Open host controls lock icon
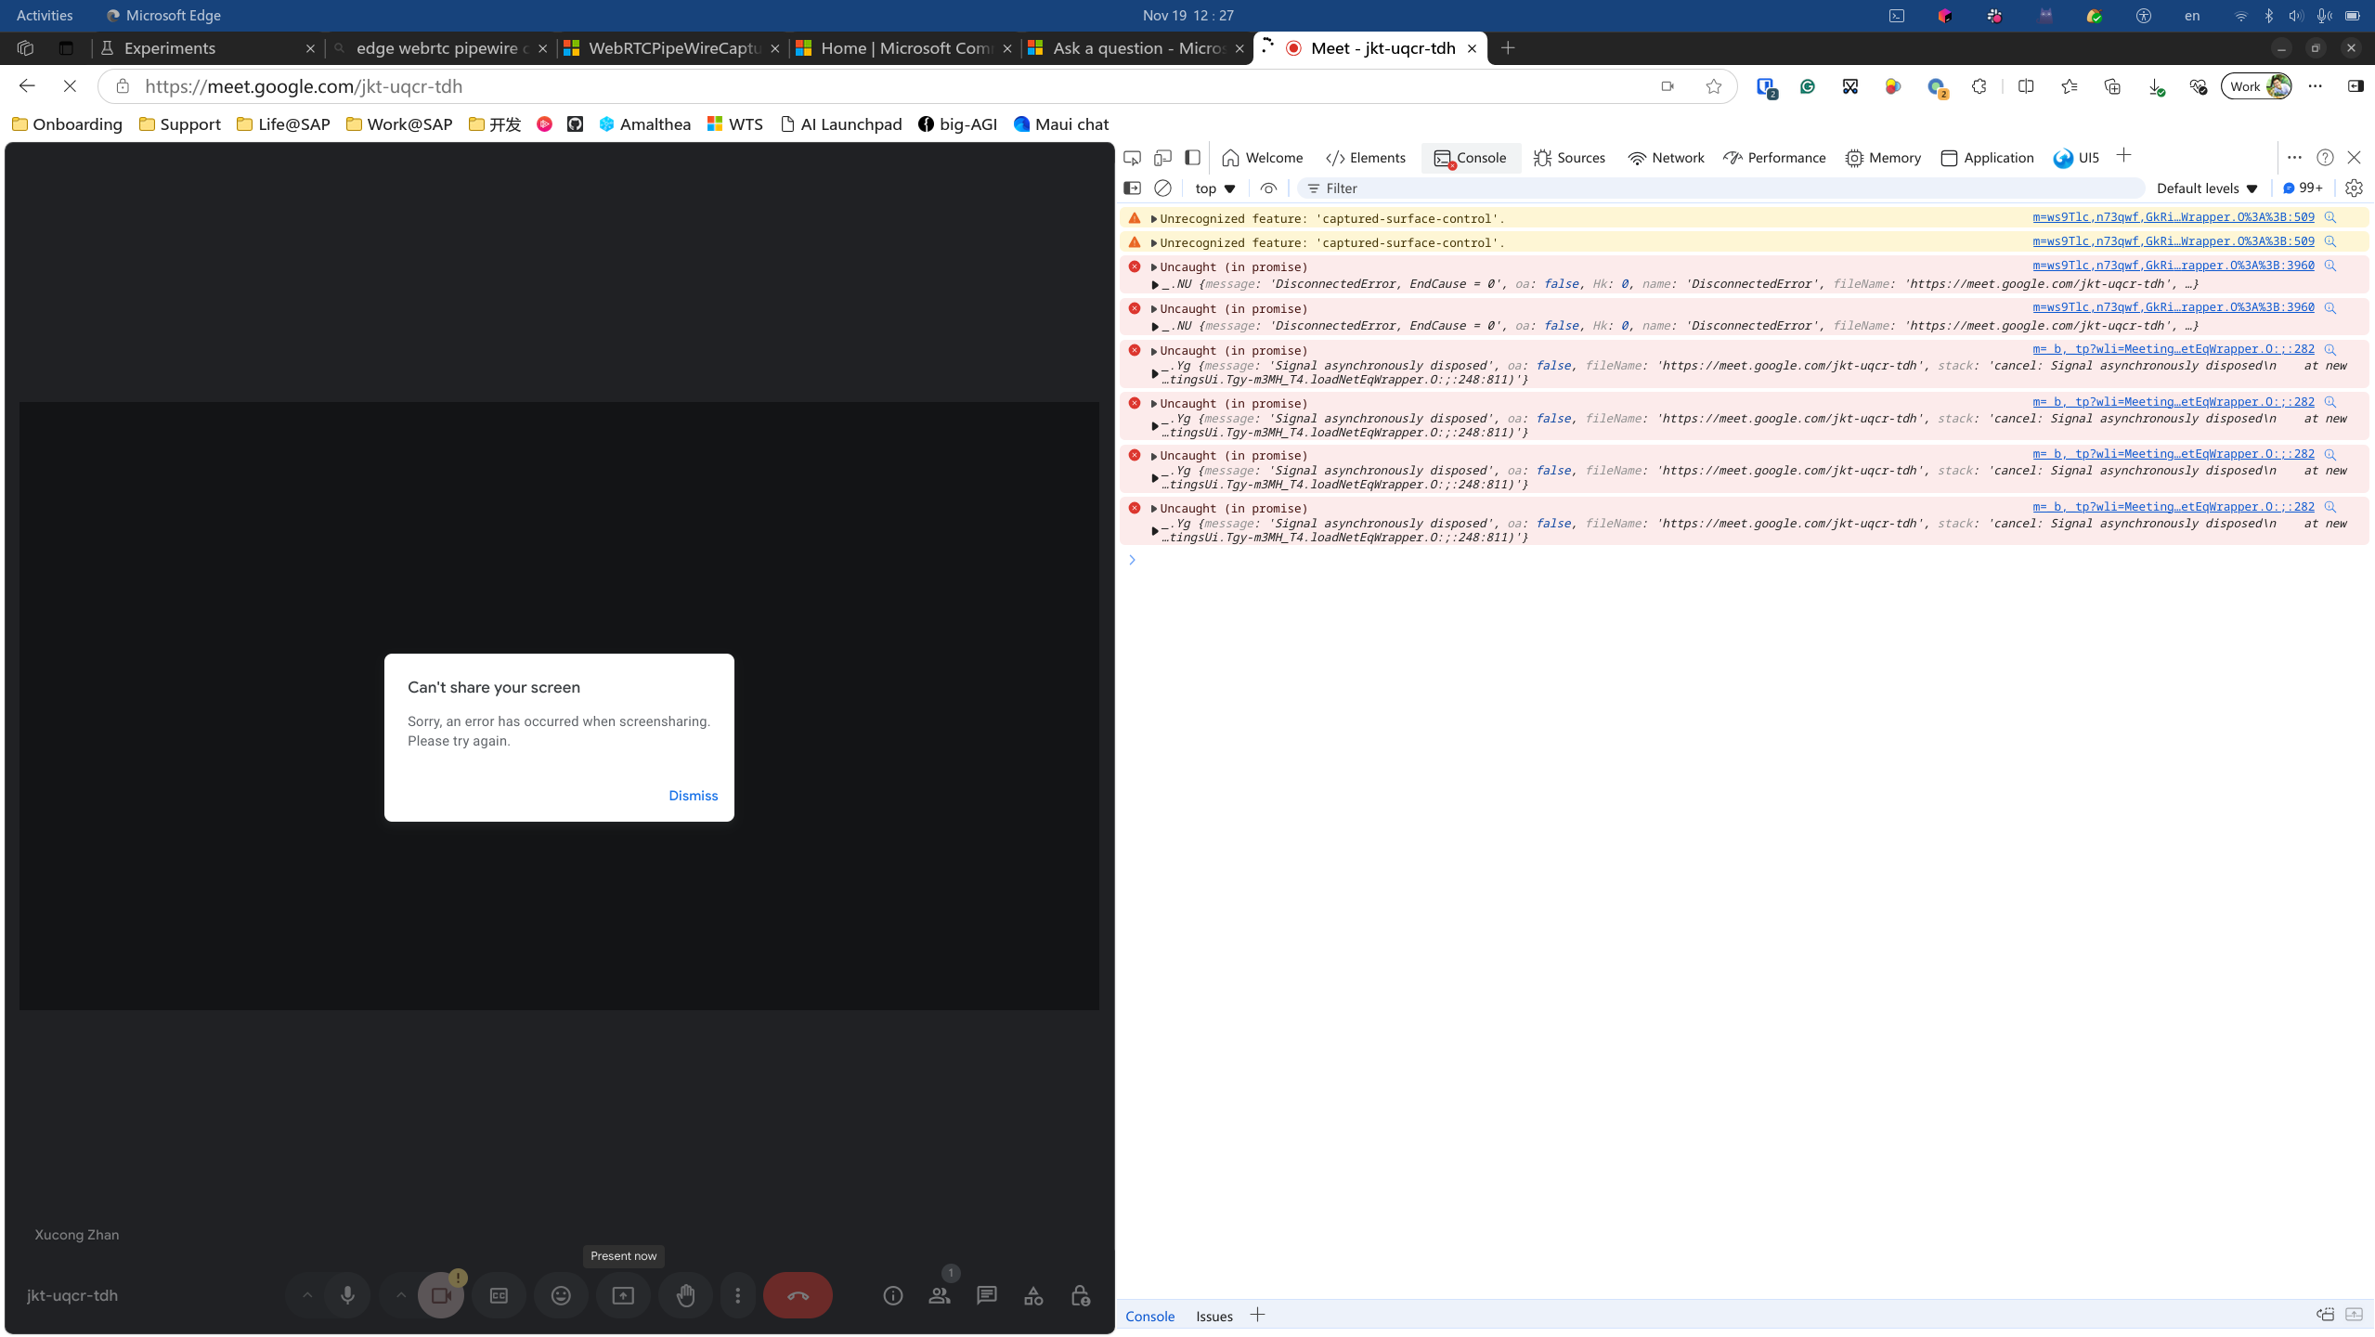The width and height of the screenshot is (2375, 1337). 1080,1295
